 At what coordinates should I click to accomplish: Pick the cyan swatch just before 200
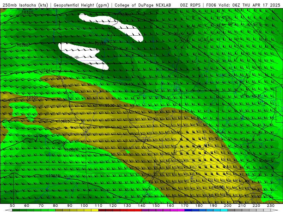pyautogui.click(x=224, y=210)
